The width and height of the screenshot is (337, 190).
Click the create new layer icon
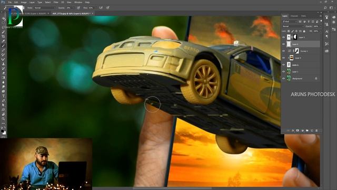pos(312,130)
